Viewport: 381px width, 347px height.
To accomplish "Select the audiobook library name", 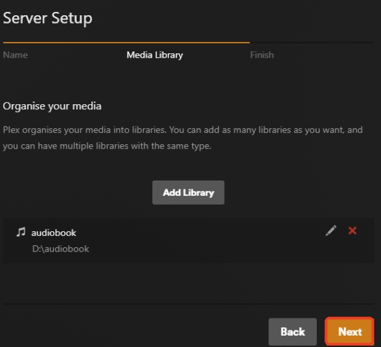I will coord(54,233).
